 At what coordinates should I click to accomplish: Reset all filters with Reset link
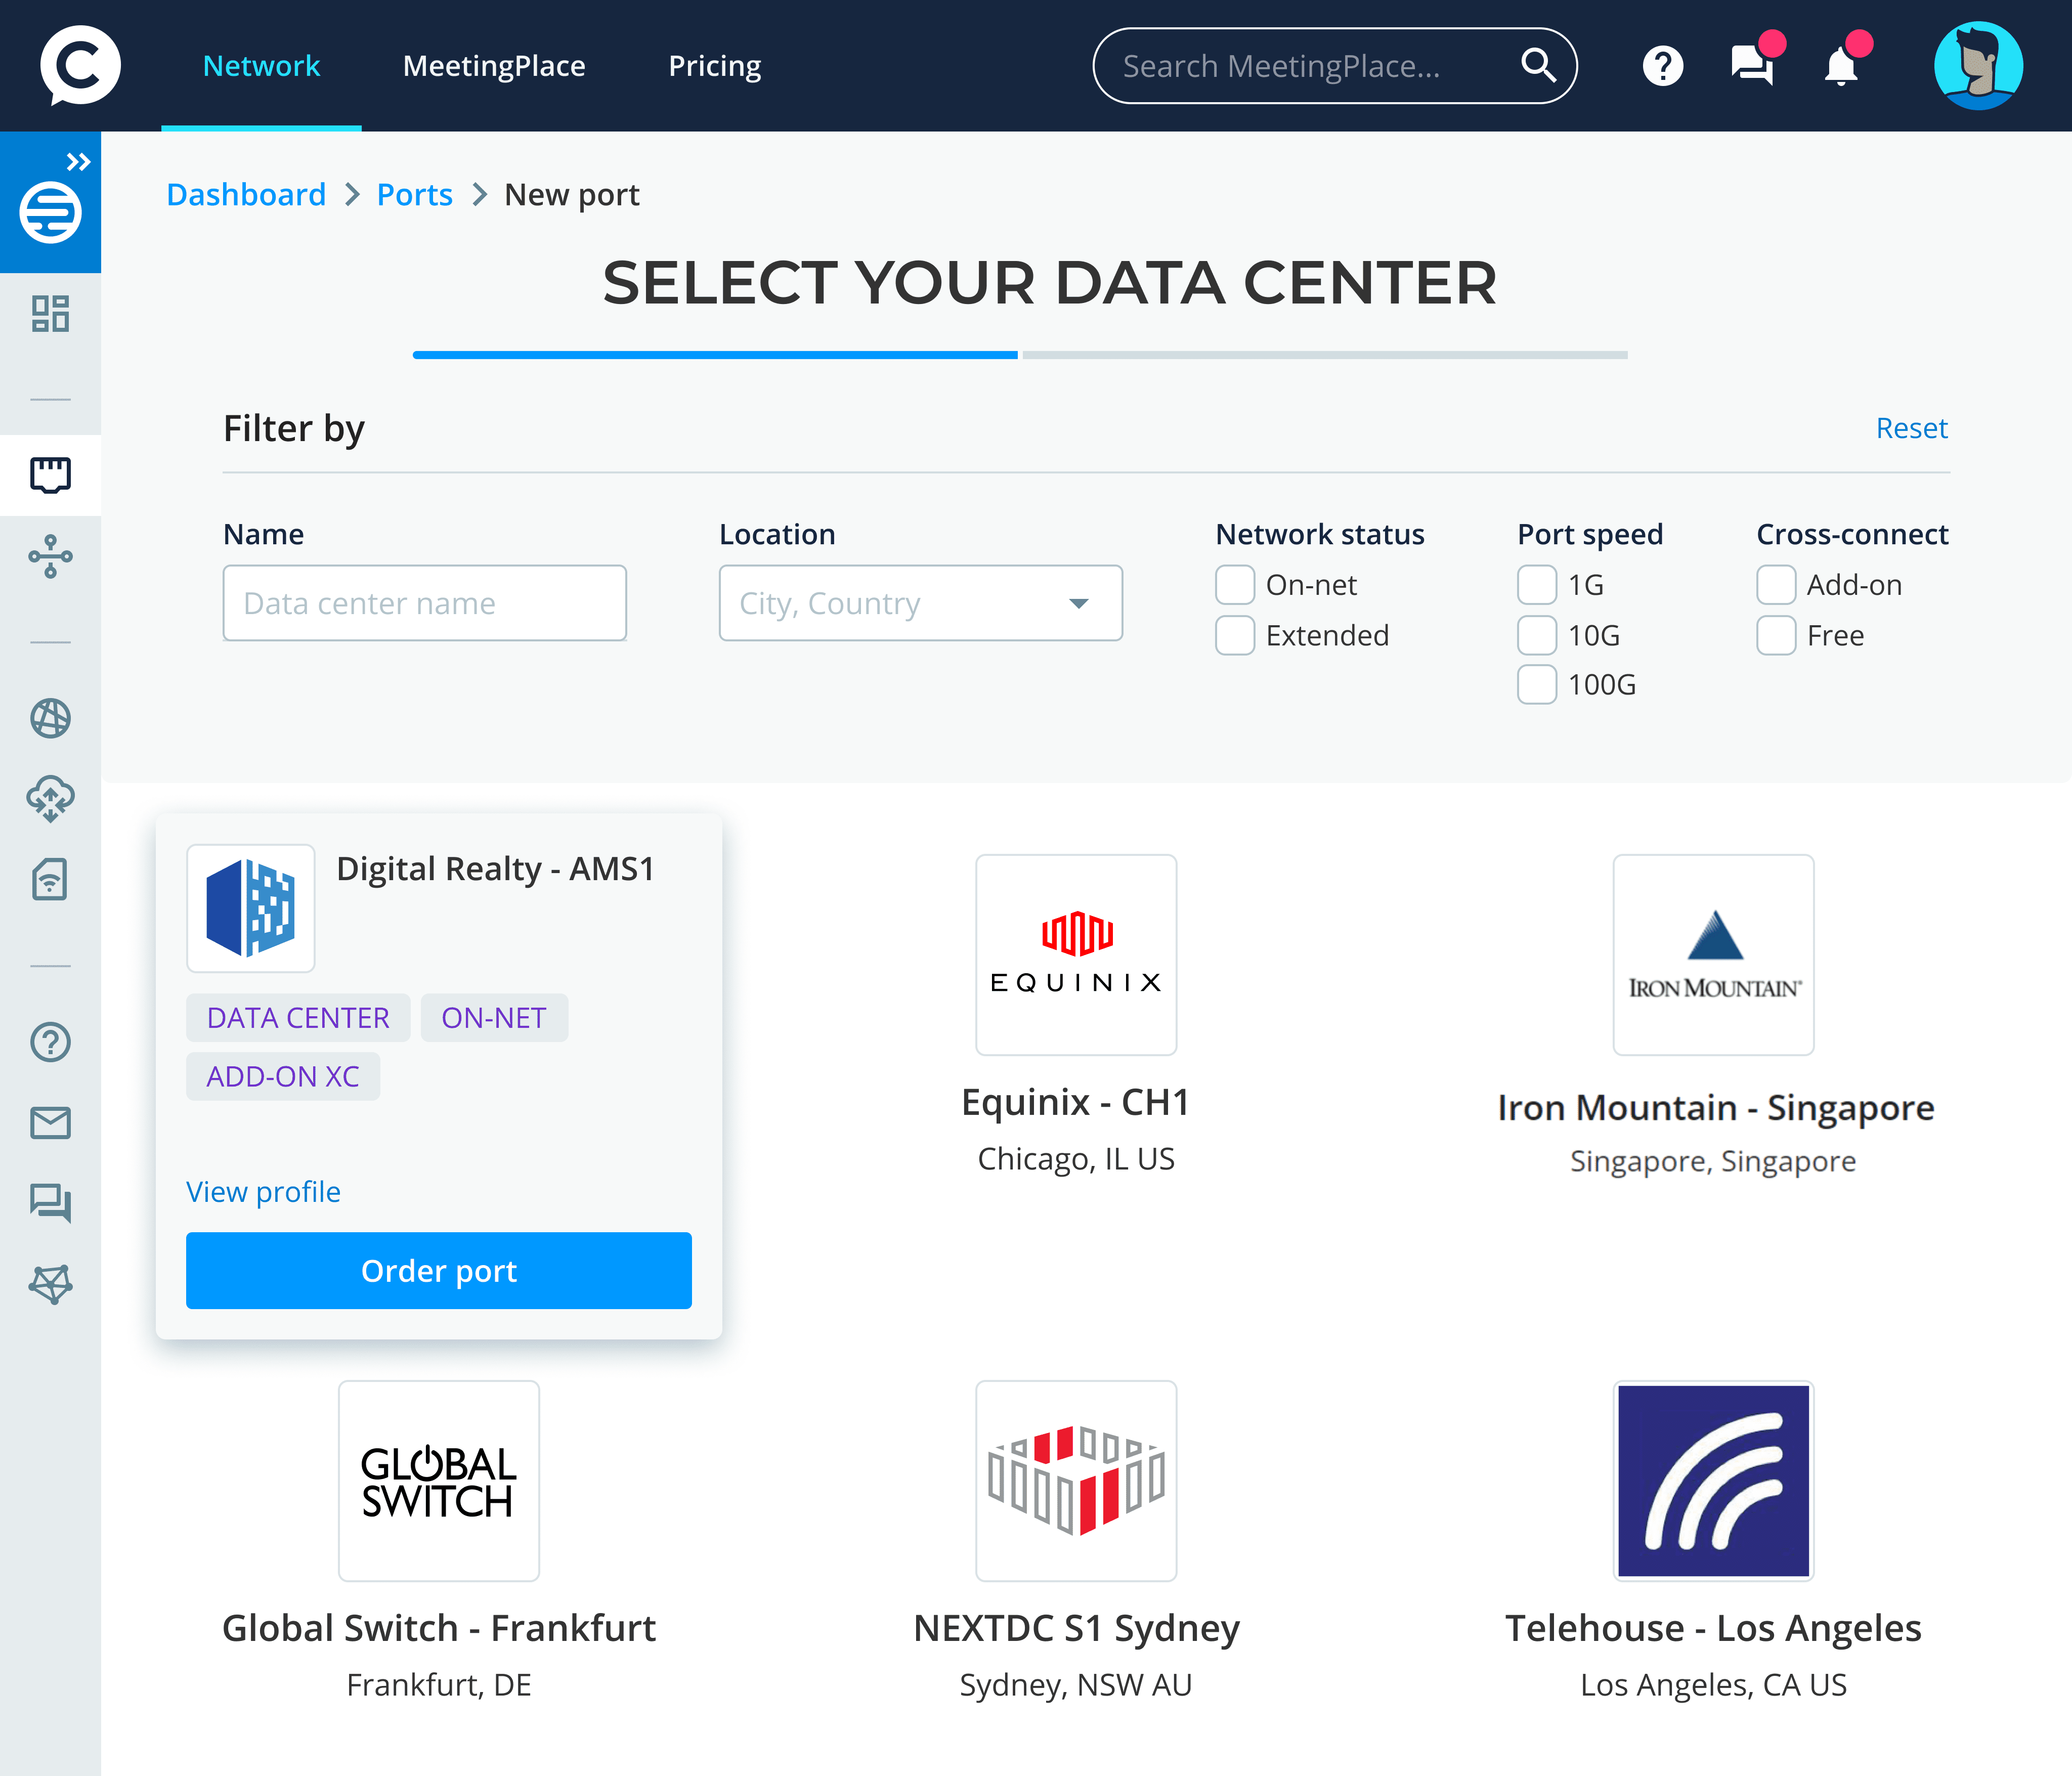tap(1911, 428)
